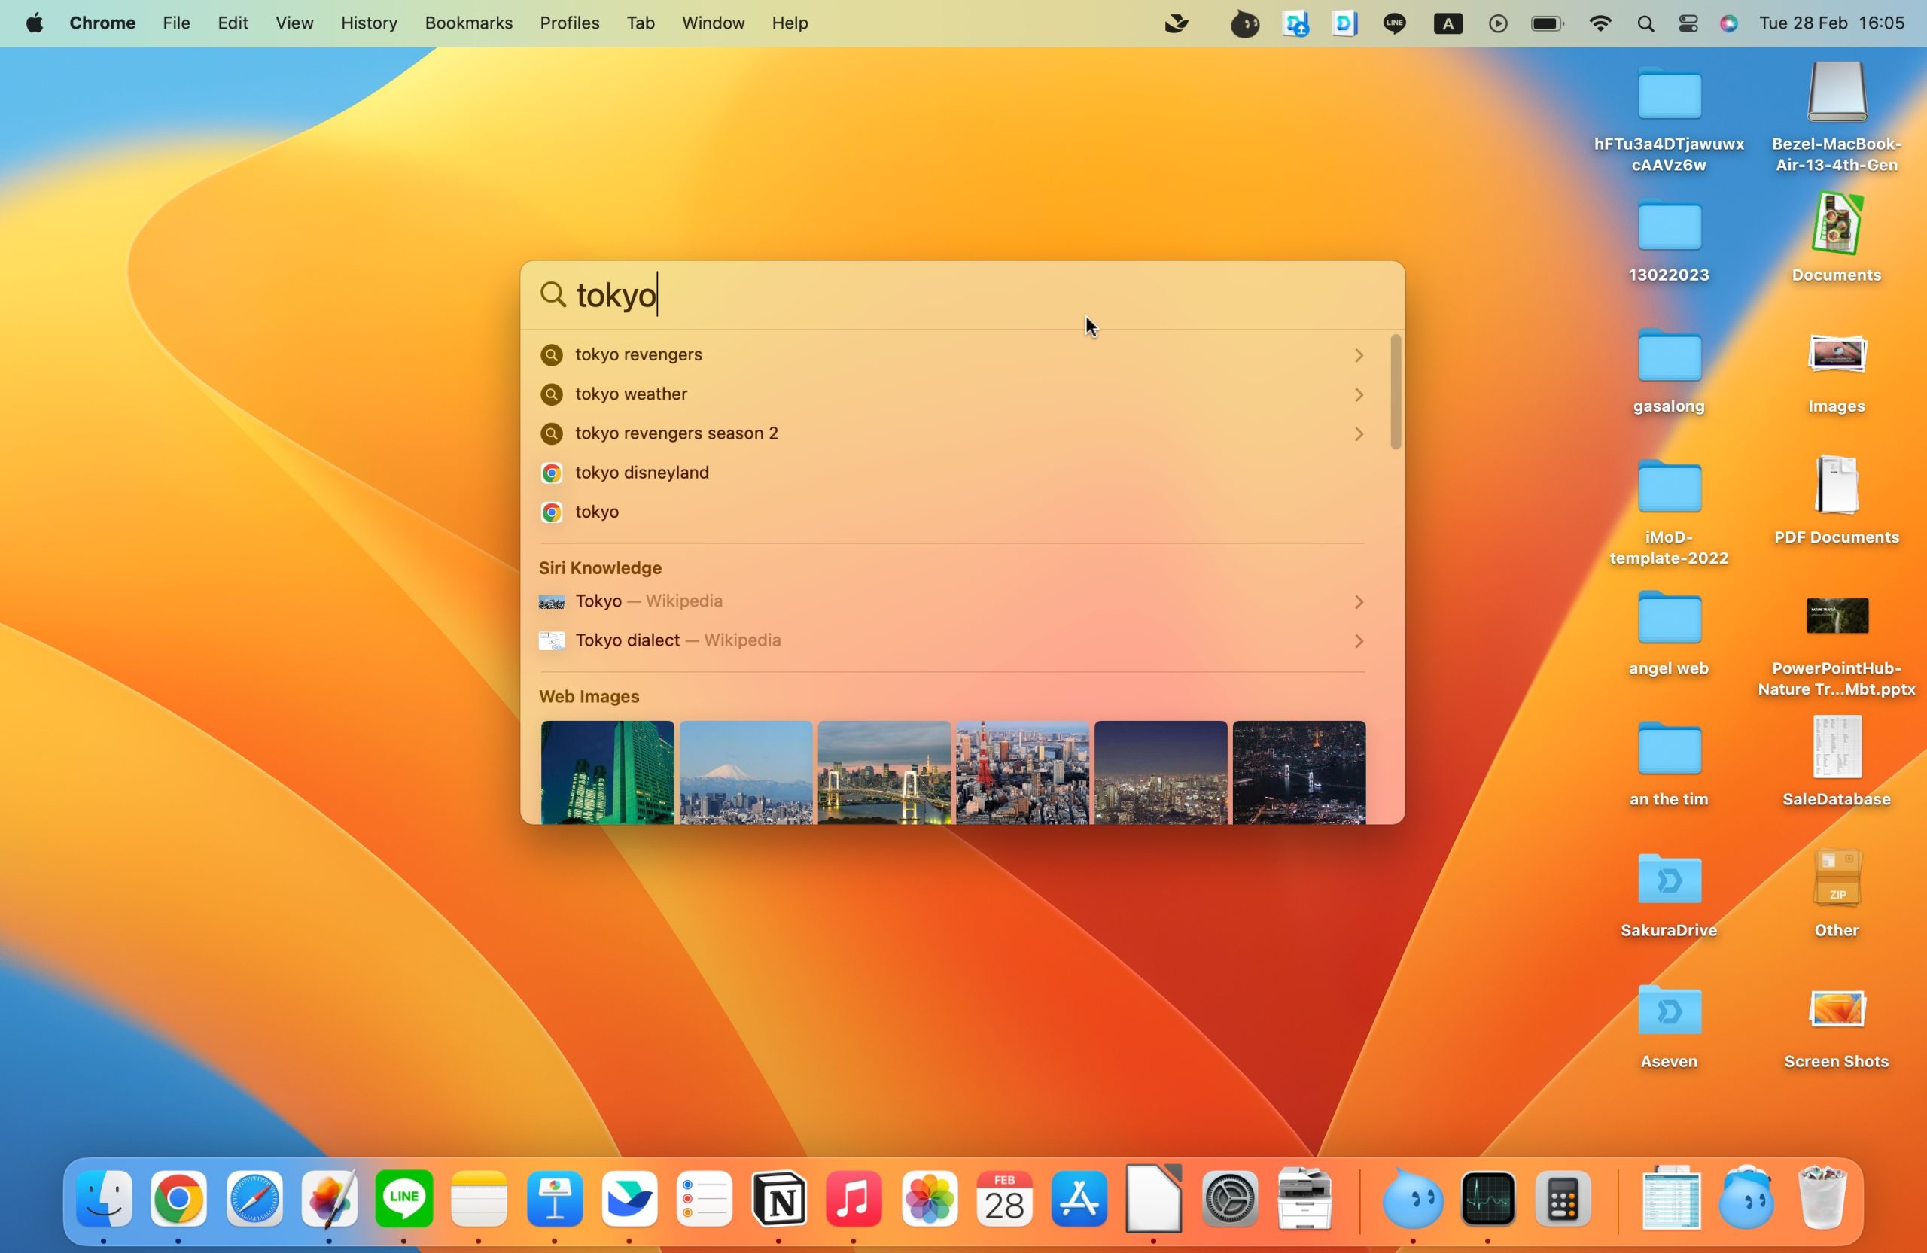Launch LINE app in the dock

coord(404,1199)
